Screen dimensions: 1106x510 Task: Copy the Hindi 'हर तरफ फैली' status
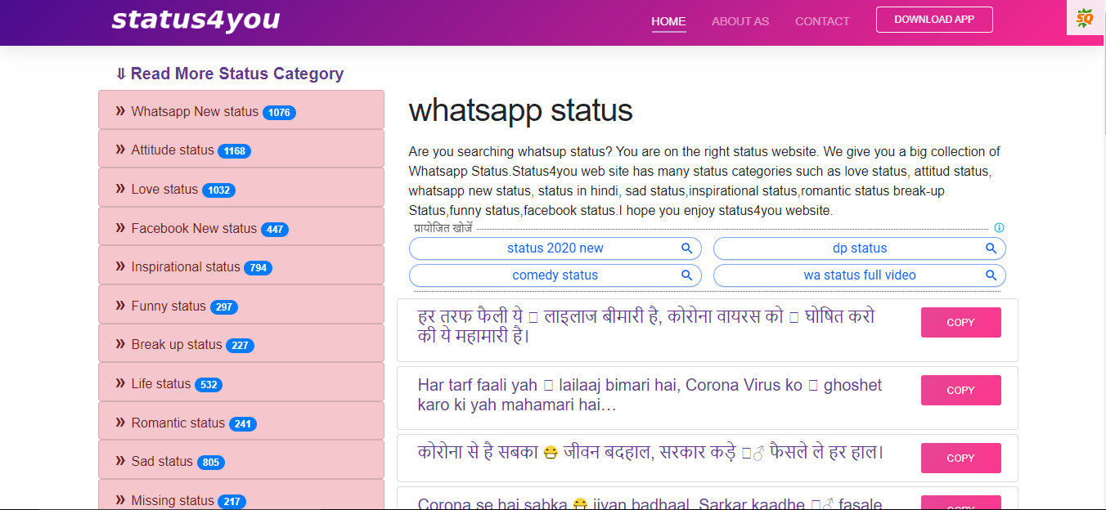point(961,322)
